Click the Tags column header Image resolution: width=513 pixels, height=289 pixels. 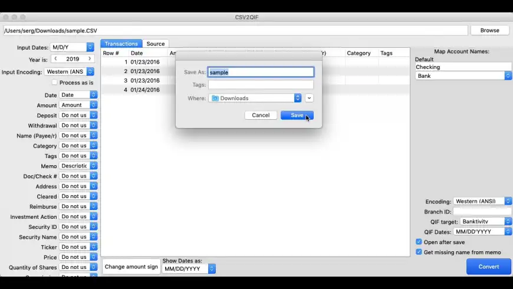(x=386, y=53)
